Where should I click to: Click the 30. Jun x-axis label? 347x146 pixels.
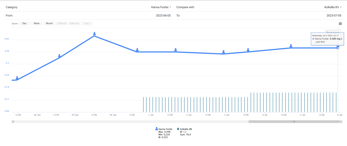point(113,115)
